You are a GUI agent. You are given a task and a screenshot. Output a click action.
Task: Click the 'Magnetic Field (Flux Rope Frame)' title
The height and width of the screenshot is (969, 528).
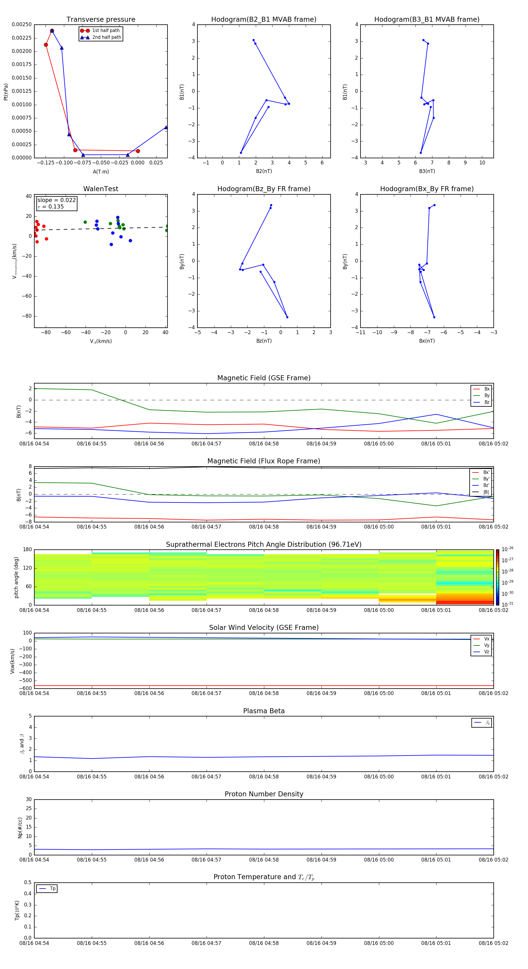click(x=264, y=461)
